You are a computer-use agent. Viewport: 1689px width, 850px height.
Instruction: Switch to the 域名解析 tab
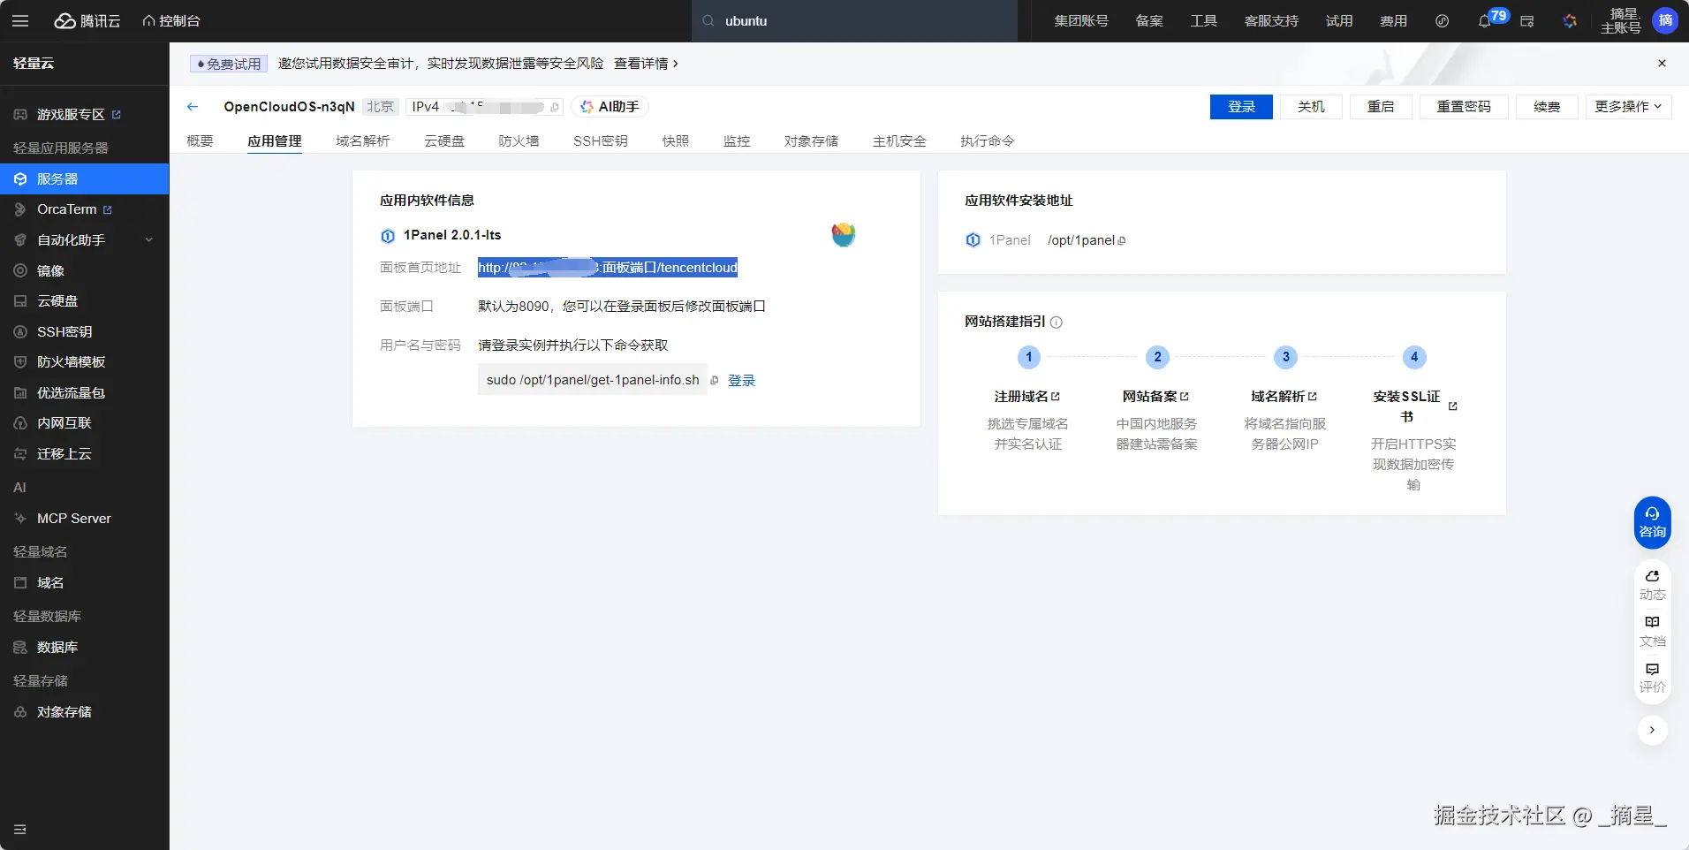363,141
